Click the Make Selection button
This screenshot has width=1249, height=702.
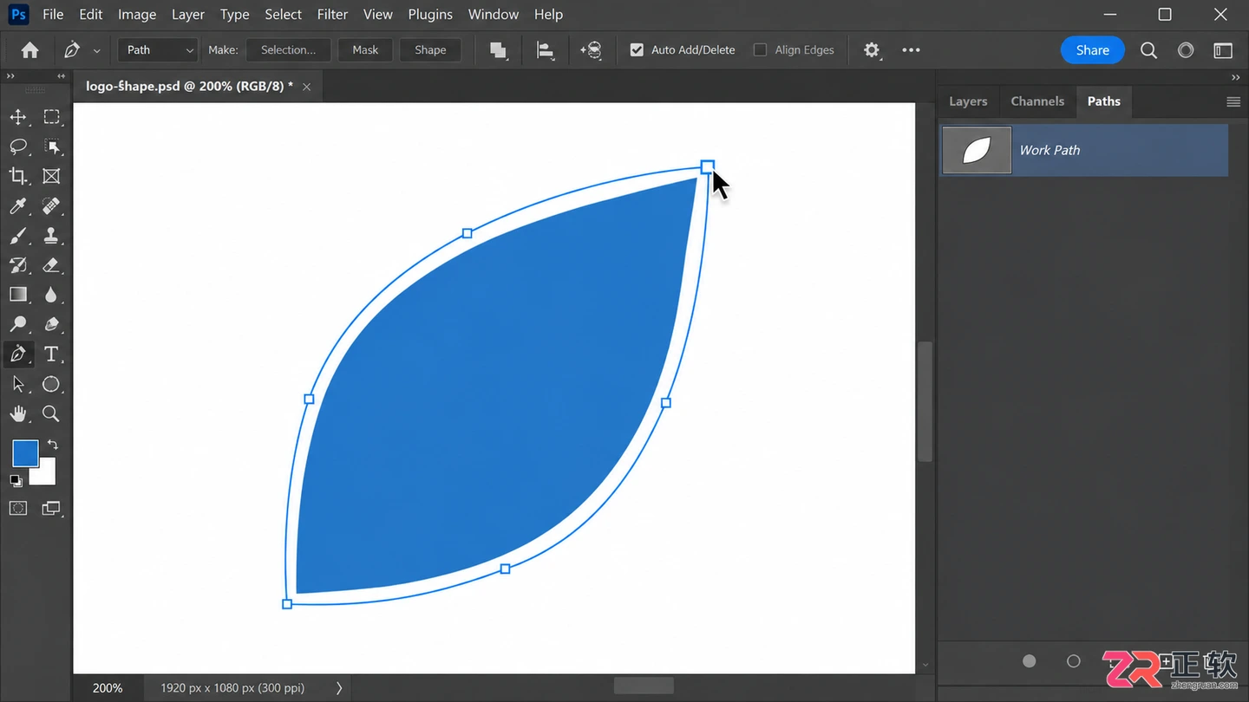click(x=288, y=50)
